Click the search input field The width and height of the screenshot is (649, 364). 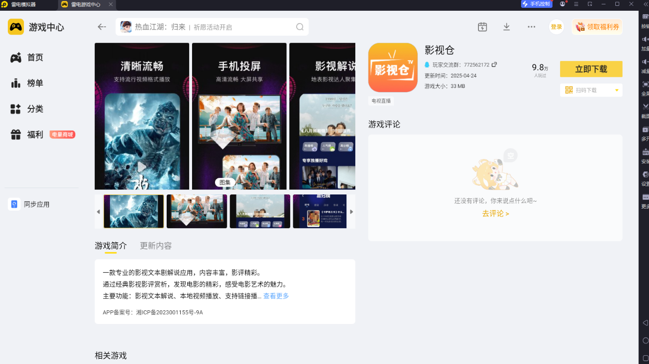click(212, 27)
